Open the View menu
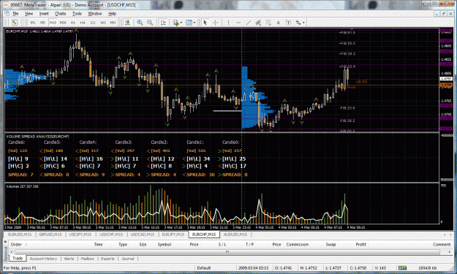The width and height of the screenshot is (457, 274). (29, 13)
